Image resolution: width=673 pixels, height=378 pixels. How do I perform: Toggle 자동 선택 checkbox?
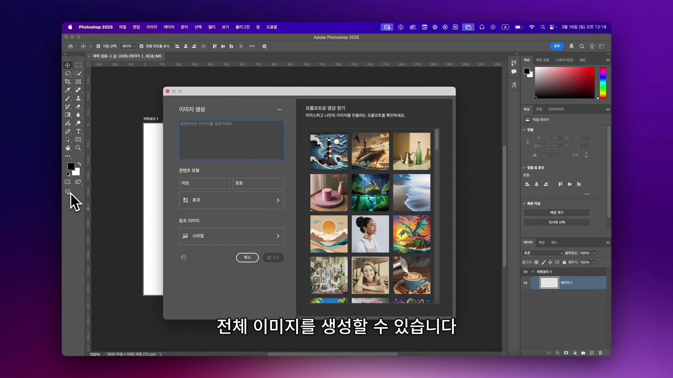coord(98,46)
